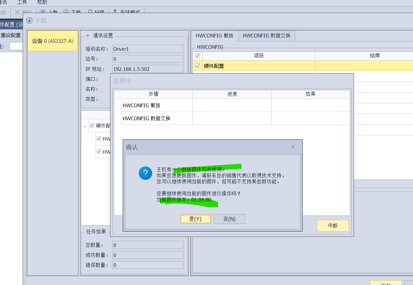Click 否(N) to cancel operation

(229, 219)
